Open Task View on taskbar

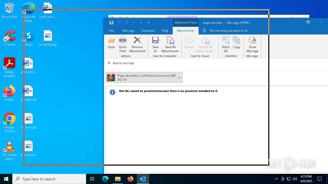pos(92,179)
